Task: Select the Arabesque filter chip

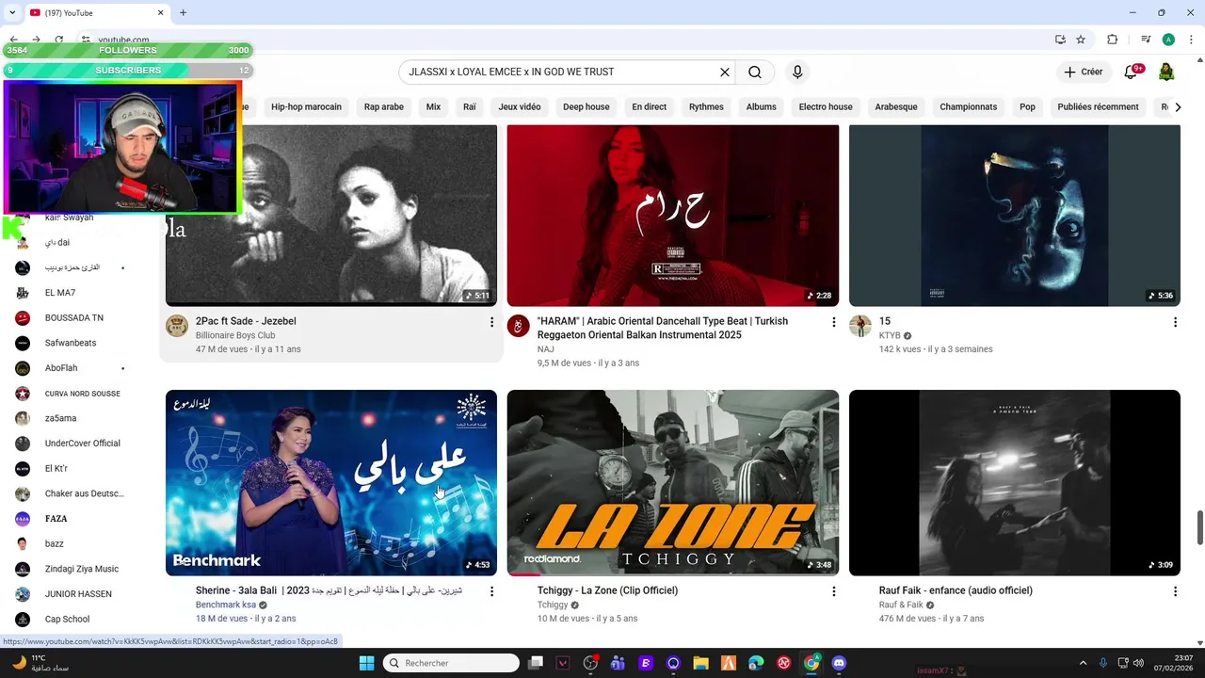Action: coord(896,106)
